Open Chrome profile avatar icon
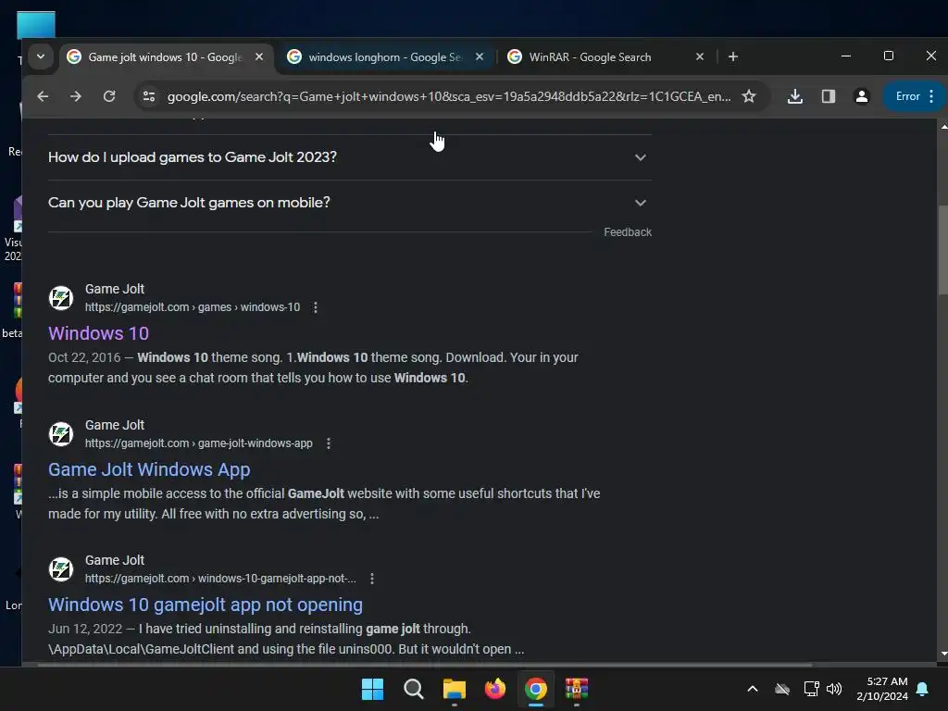 (862, 96)
